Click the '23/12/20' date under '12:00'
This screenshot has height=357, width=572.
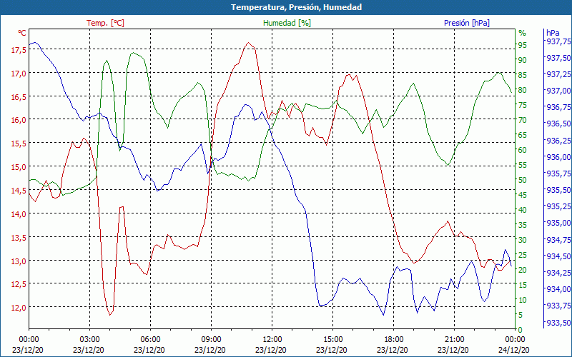tap(271, 350)
